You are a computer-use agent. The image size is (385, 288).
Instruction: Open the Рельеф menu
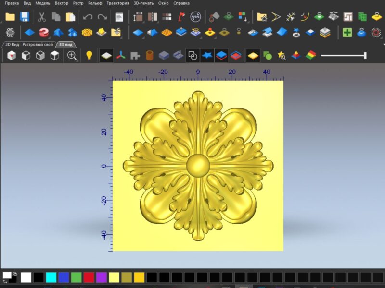[x=95, y=3]
